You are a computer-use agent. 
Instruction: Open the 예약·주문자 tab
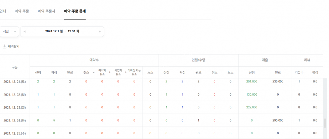coord(47,11)
